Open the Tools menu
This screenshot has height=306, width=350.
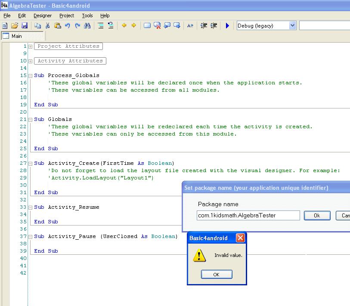click(x=87, y=15)
